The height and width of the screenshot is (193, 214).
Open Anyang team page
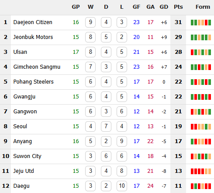pos(22,141)
